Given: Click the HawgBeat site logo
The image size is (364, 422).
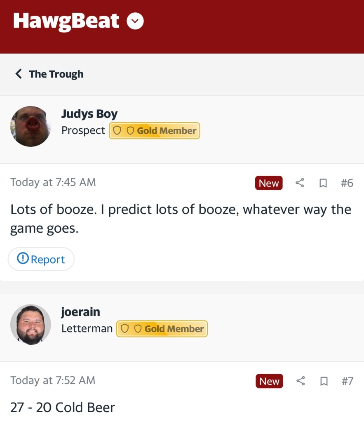Looking at the screenshot, I should pos(66,21).
